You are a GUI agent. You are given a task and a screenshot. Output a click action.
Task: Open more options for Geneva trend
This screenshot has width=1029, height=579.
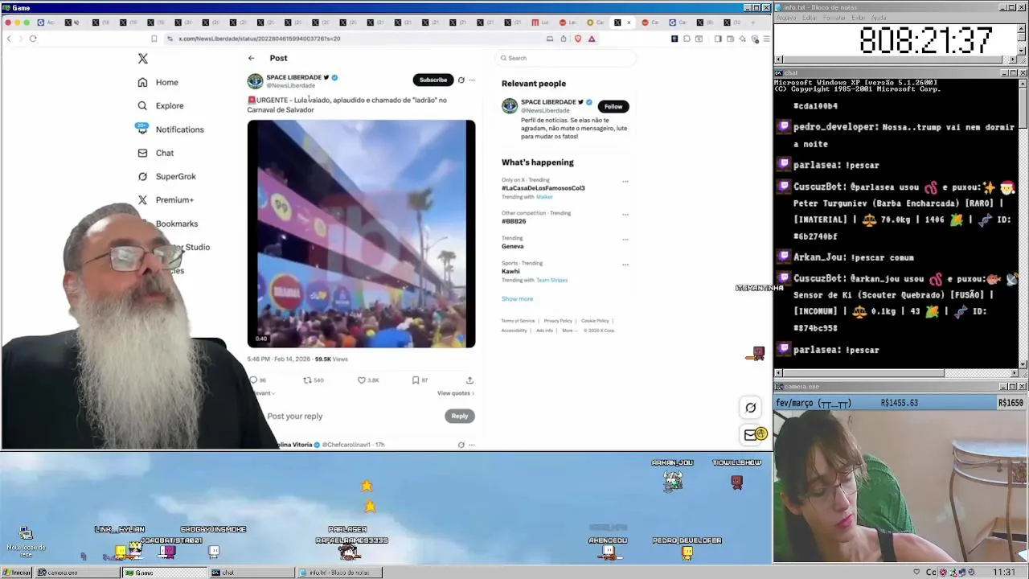[x=625, y=240]
